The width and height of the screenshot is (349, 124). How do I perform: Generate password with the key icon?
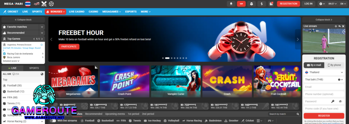333,101
